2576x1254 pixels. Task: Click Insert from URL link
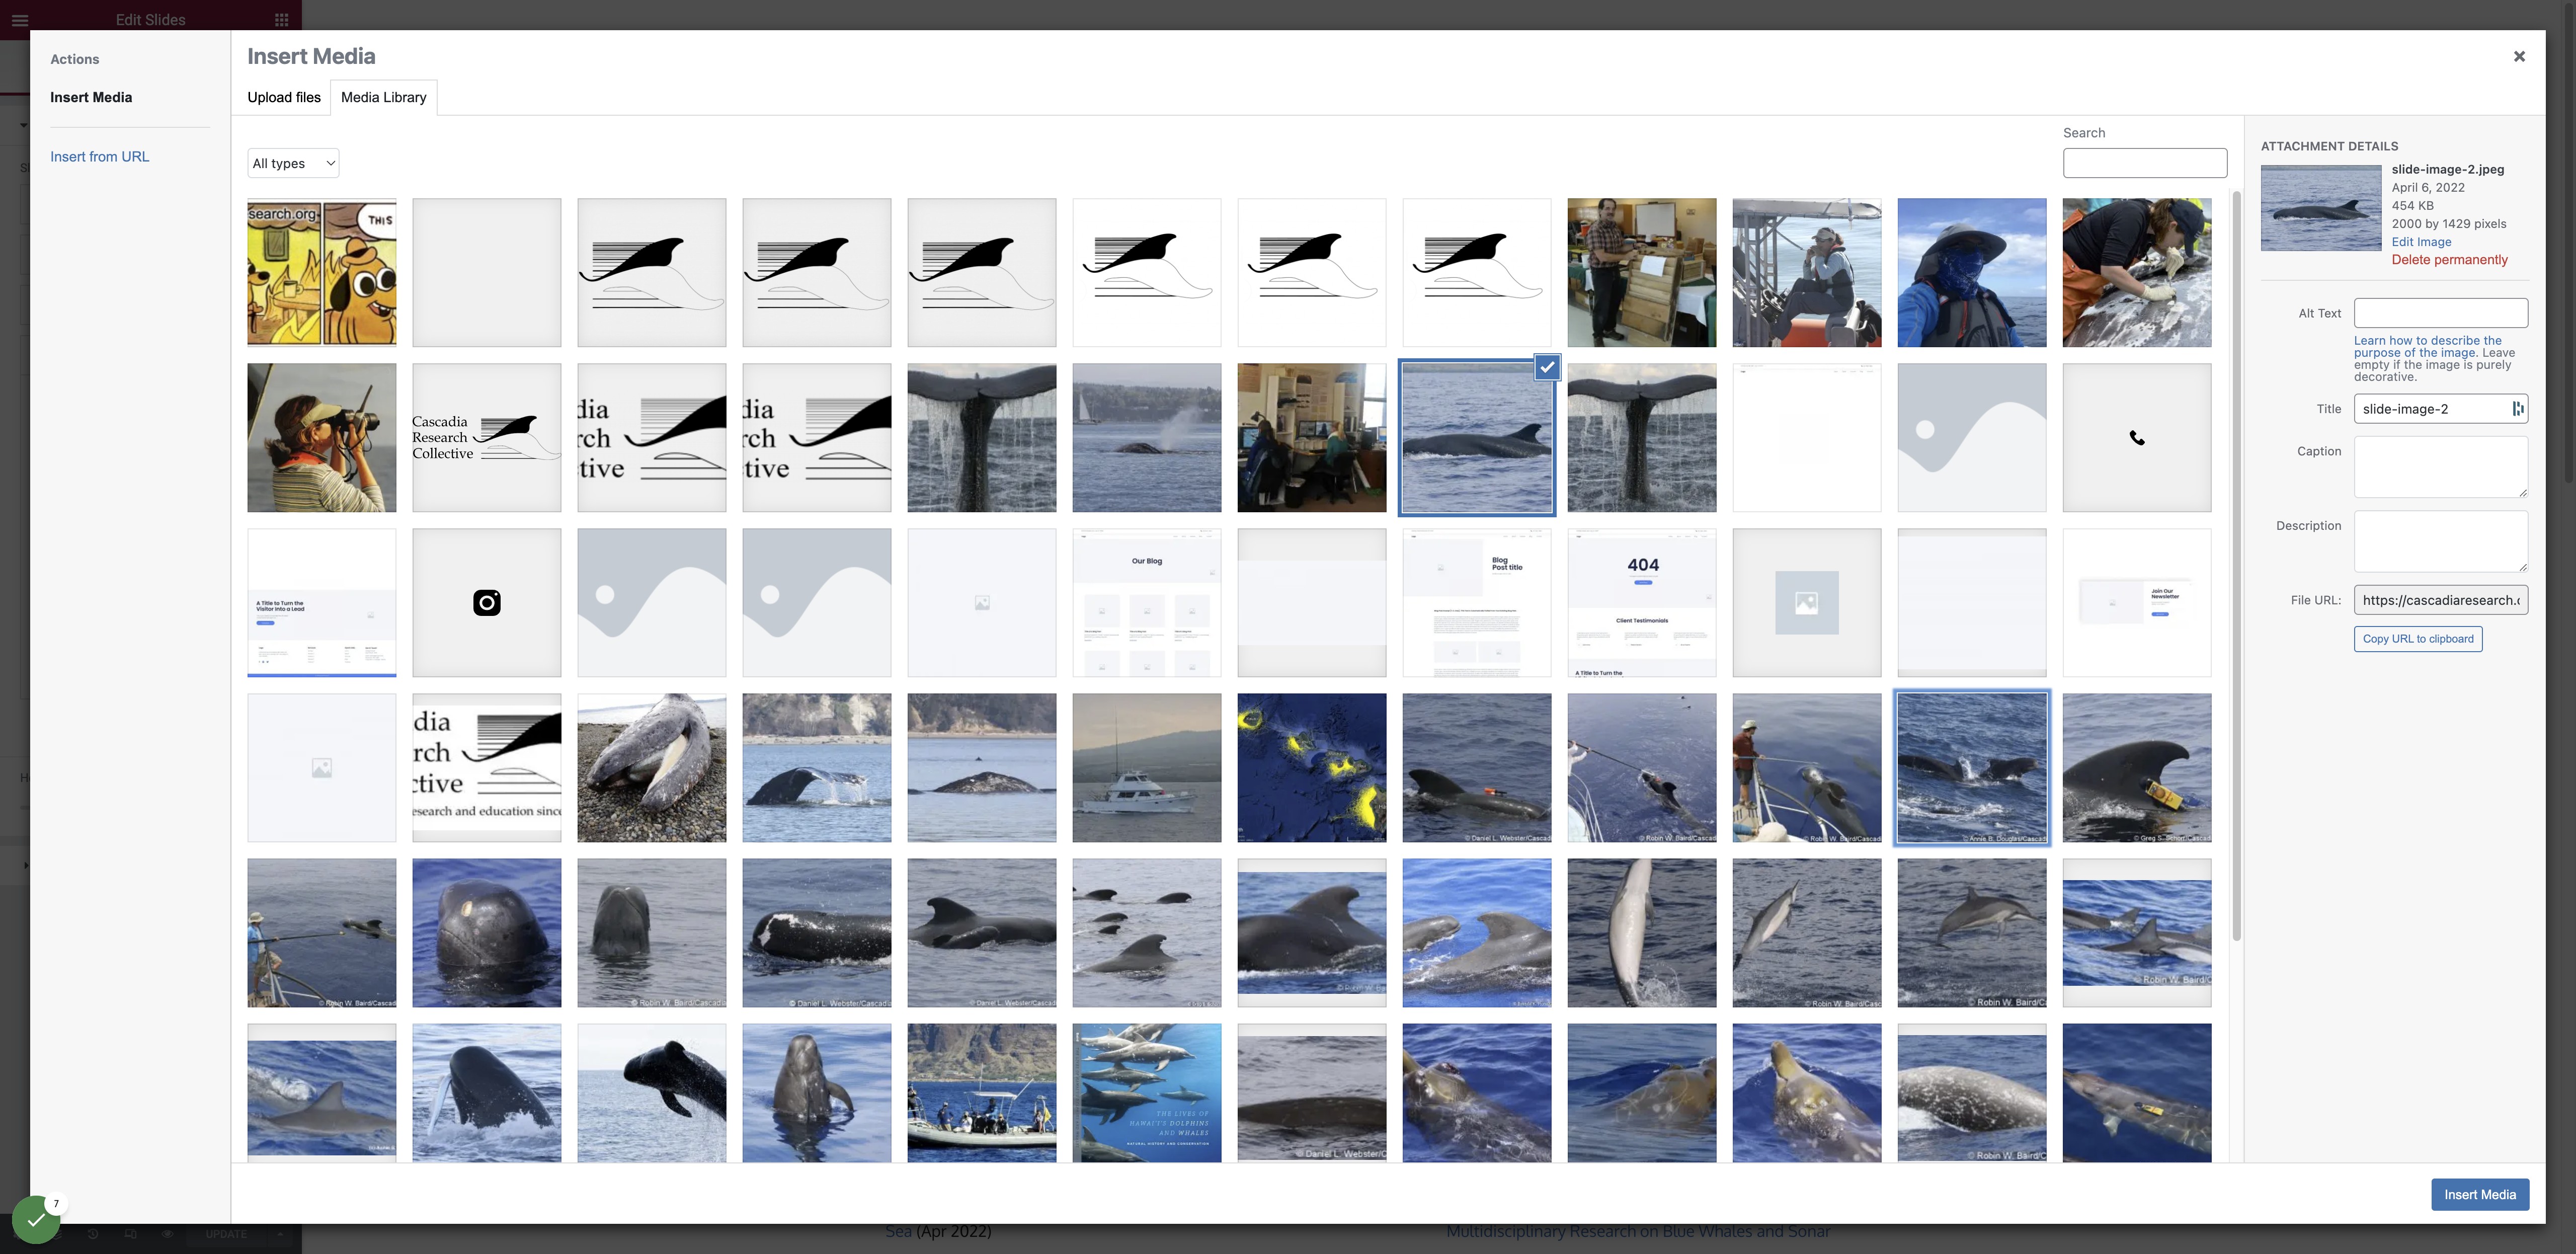coord(99,157)
